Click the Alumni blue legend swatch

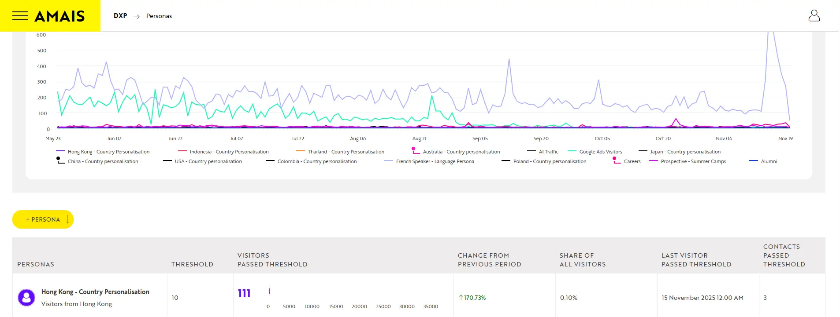[753, 161]
